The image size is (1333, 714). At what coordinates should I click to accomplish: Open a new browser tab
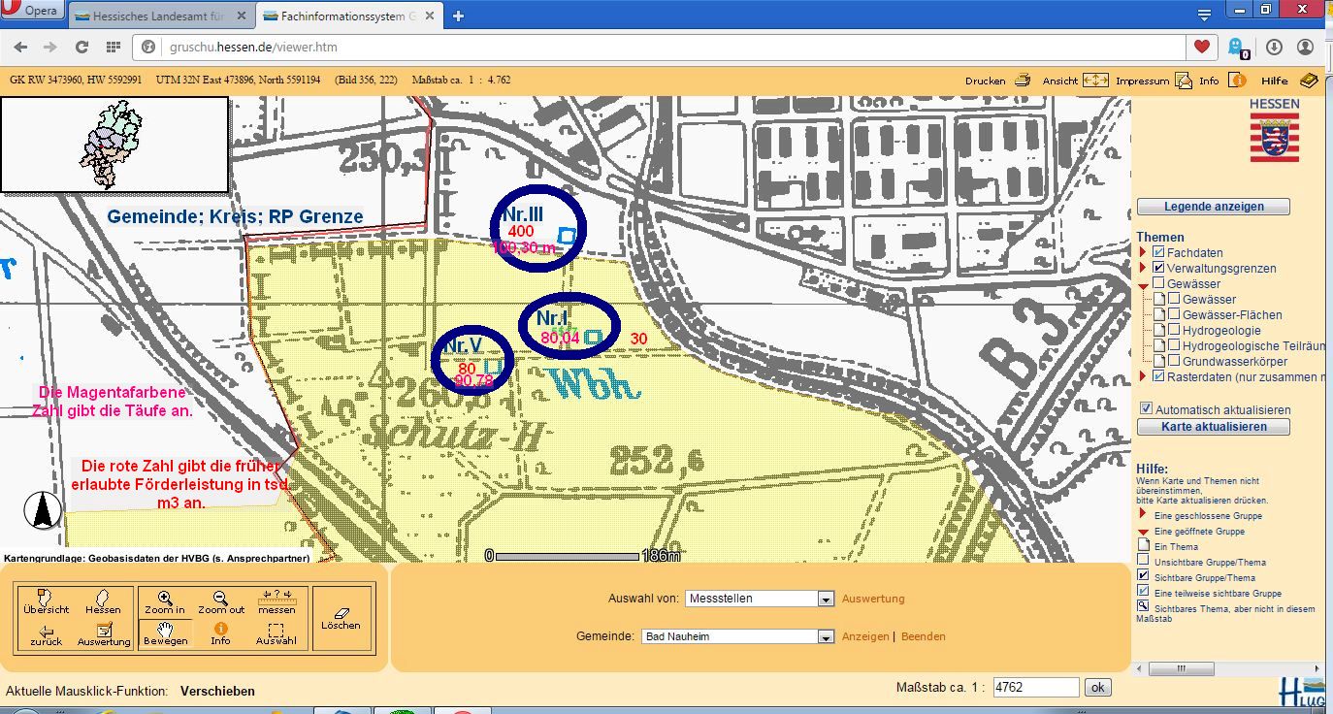458,16
